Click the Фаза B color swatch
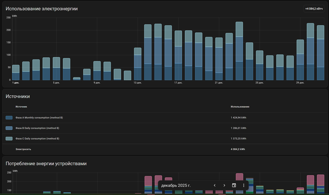The image size is (329, 195). click(x=9, y=128)
